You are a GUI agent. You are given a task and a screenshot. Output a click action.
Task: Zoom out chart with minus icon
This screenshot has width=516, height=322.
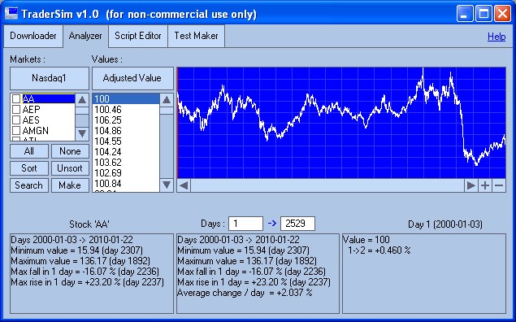[499, 185]
